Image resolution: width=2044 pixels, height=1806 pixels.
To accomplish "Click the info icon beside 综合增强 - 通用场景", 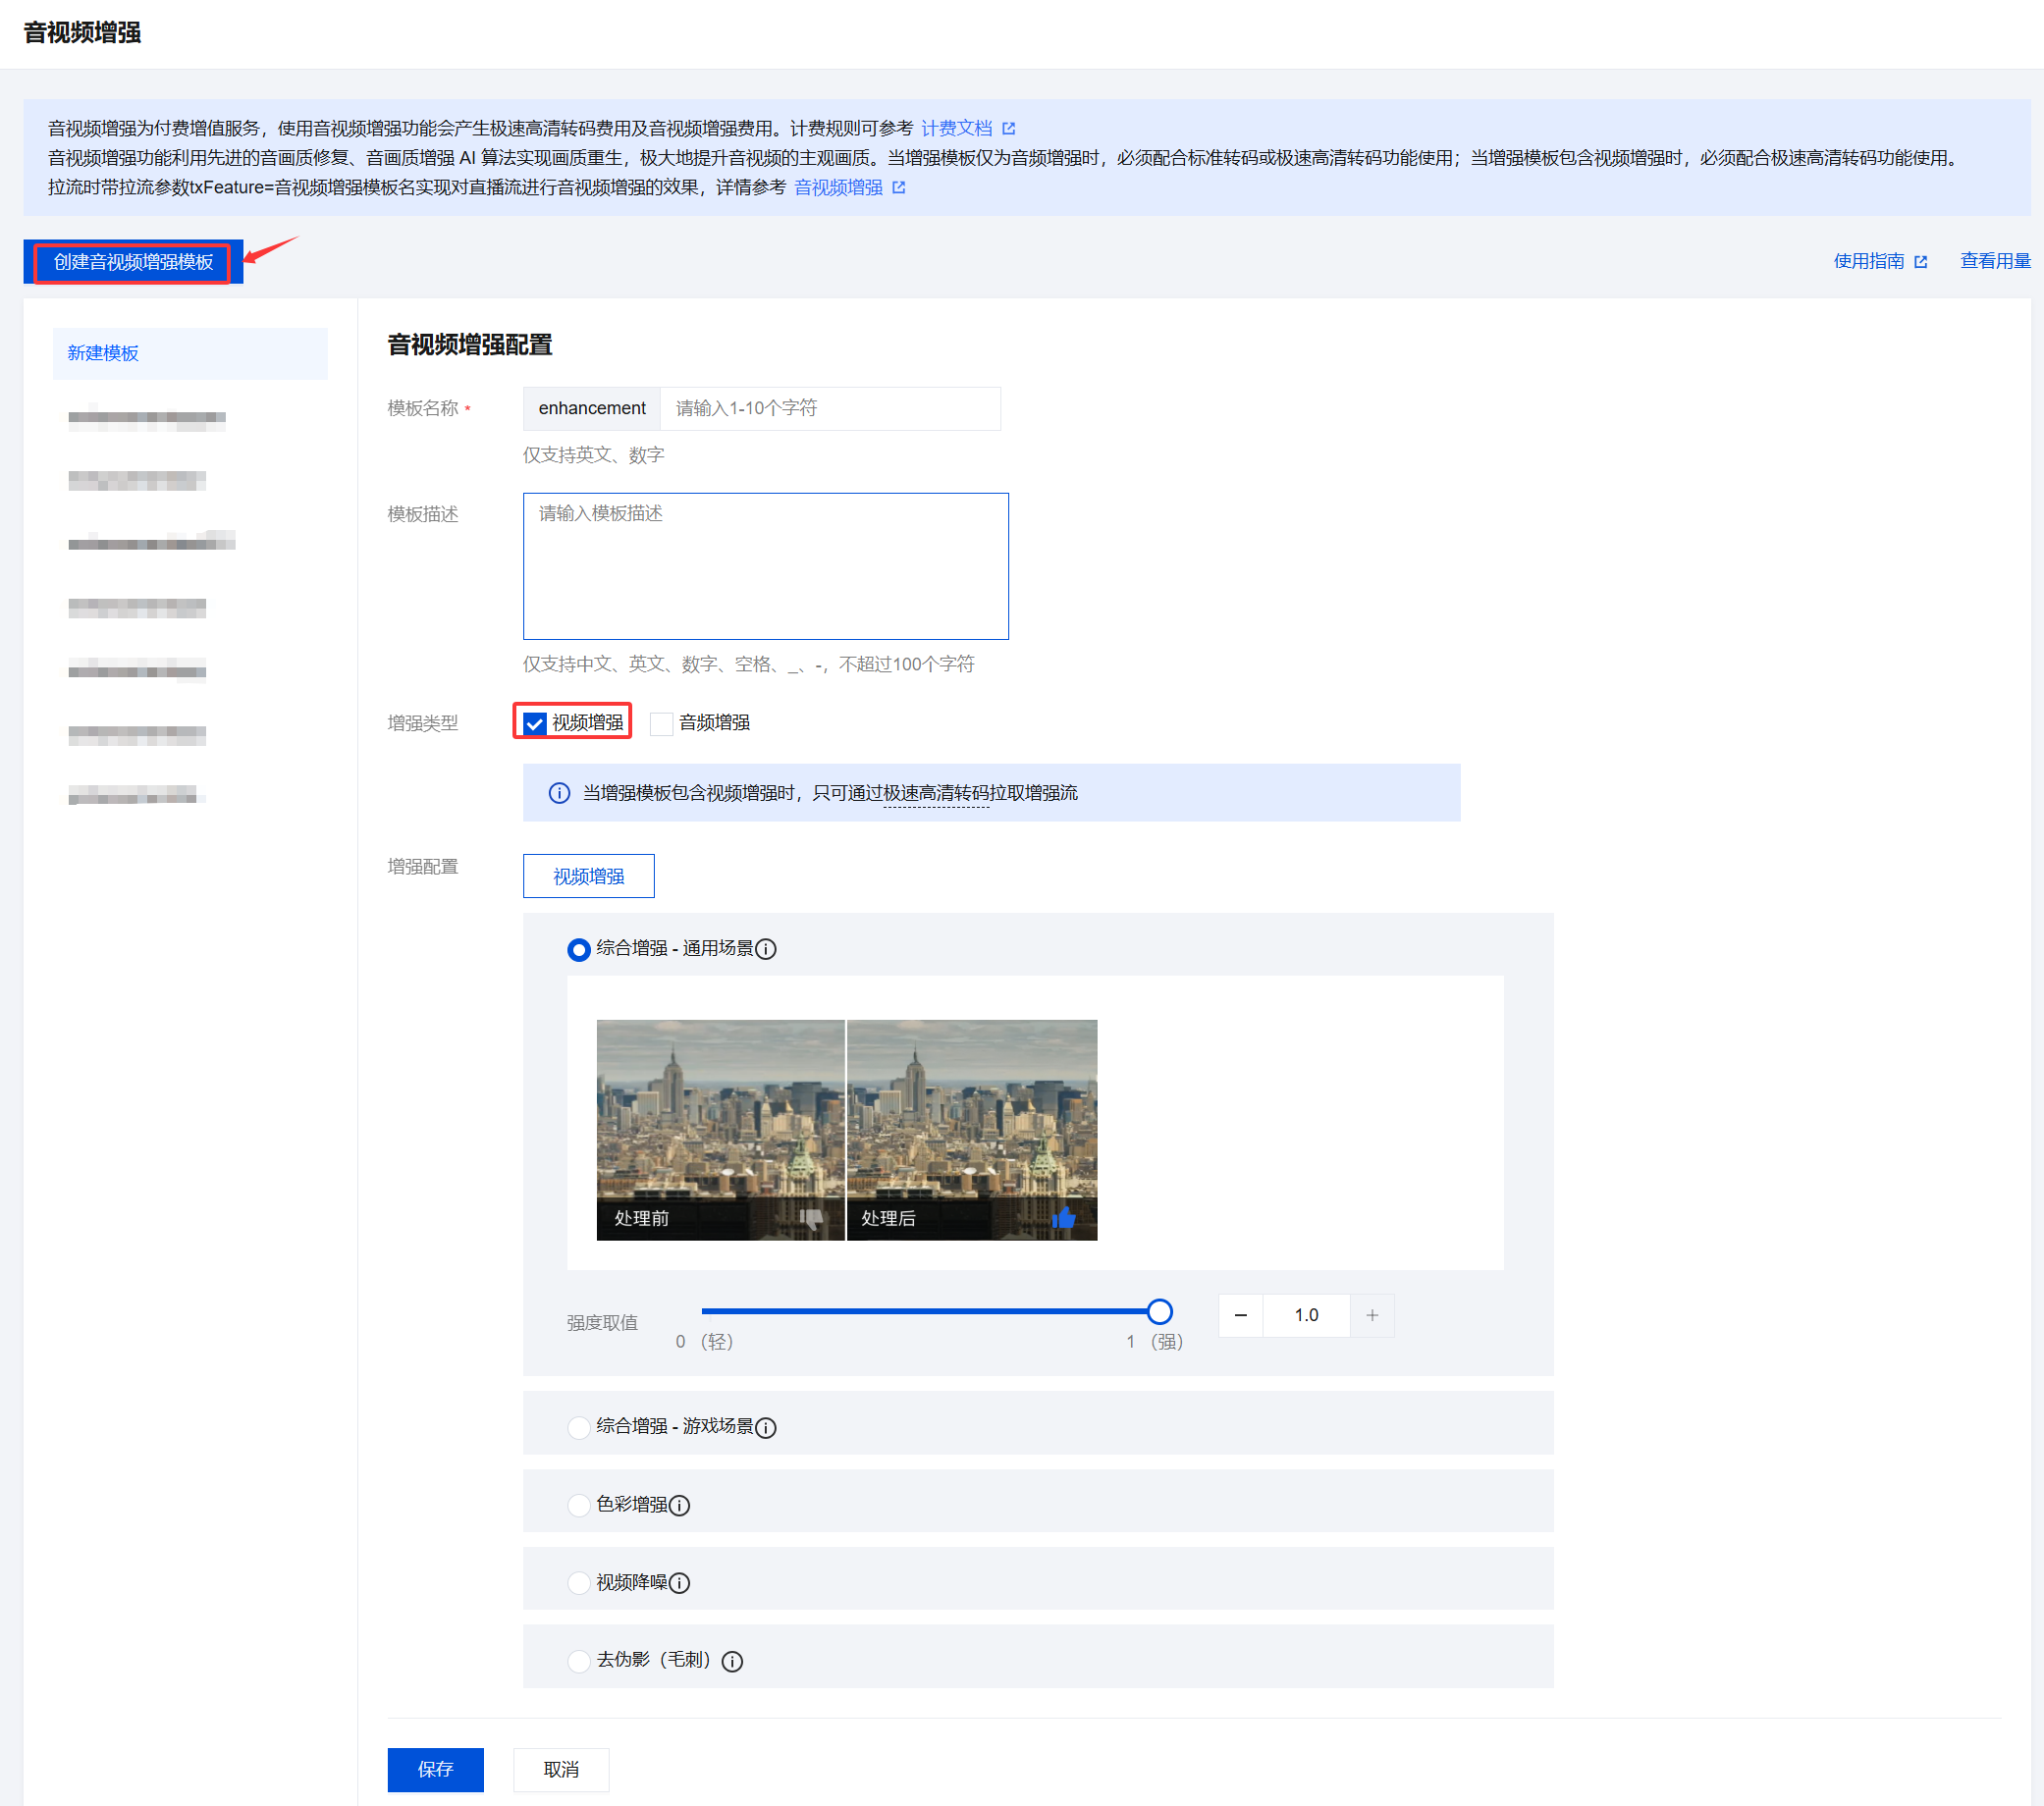I will click(x=765, y=949).
